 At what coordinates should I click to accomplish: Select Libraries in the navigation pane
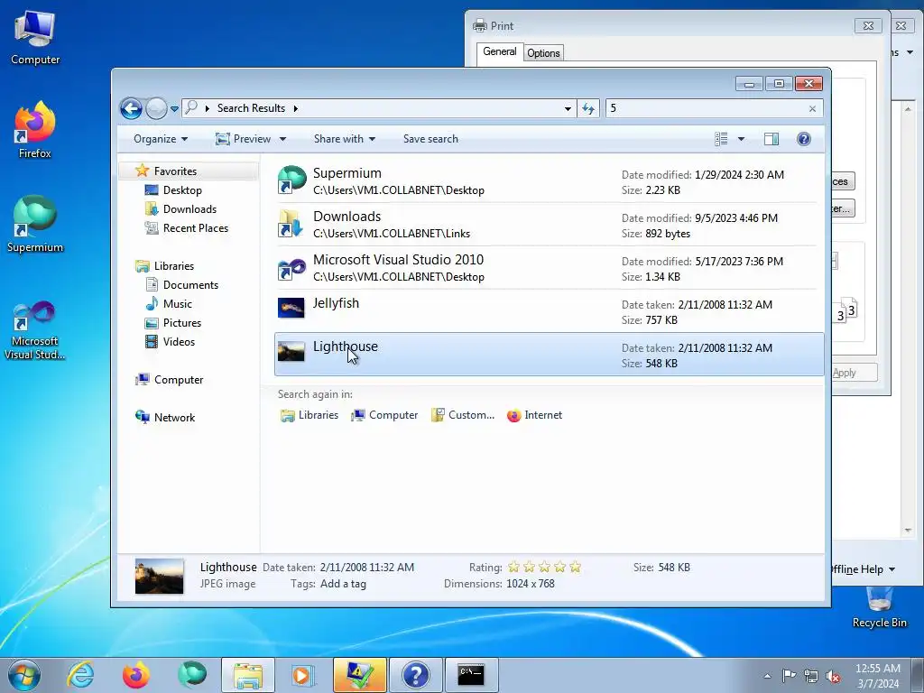coord(174,266)
